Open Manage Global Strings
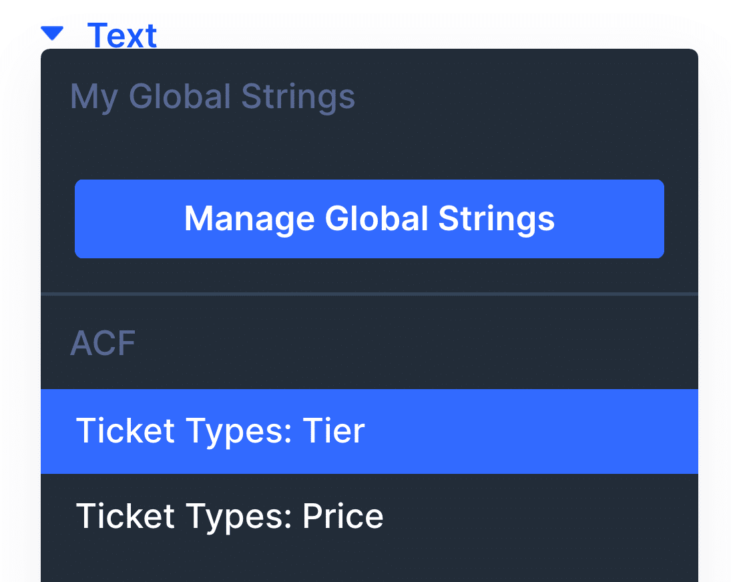Image resolution: width=731 pixels, height=582 pixels. click(369, 218)
